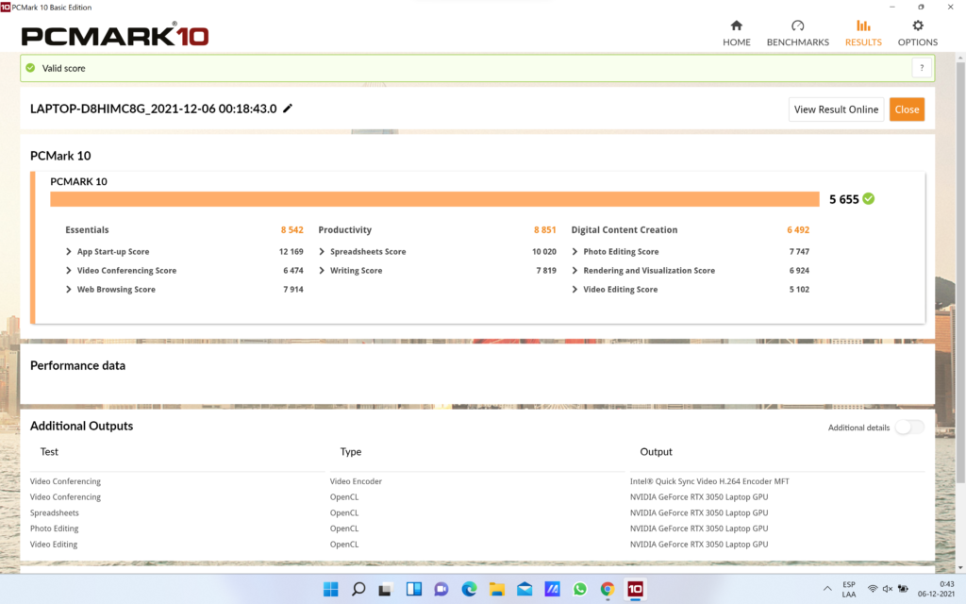Enable the Additional details toggle
Viewport: 966px width, 604px height.
pyautogui.click(x=908, y=428)
